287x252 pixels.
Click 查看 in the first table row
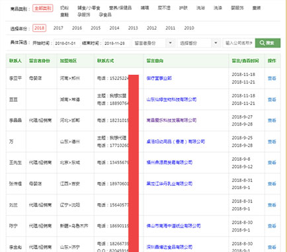272,78
